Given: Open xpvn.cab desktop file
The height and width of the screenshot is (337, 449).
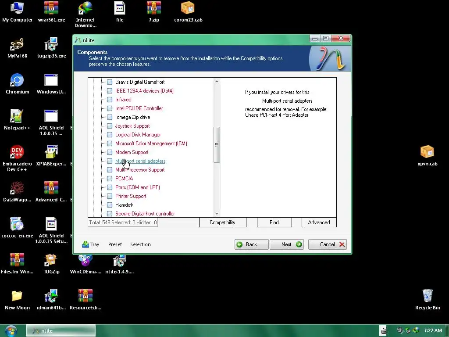Looking at the screenshot, I should pos(428,156).
